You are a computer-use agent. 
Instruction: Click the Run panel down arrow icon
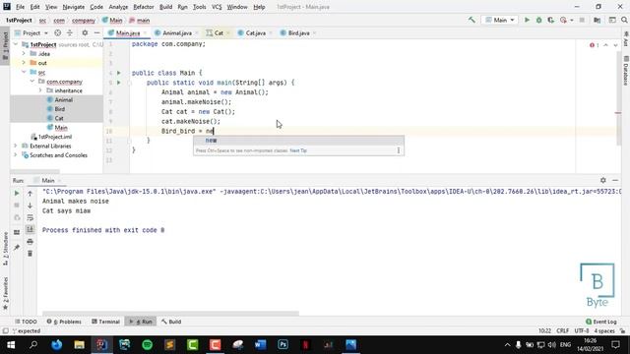point(30,206)
